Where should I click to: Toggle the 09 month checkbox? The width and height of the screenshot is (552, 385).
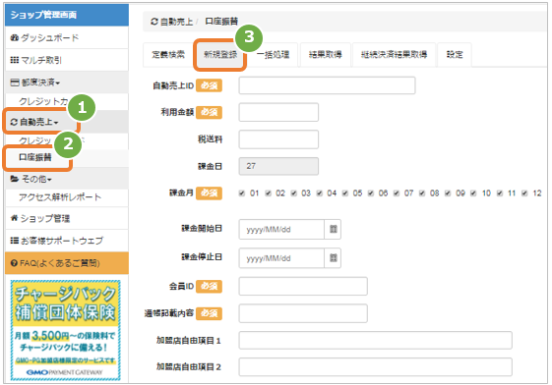pos(448,193)
